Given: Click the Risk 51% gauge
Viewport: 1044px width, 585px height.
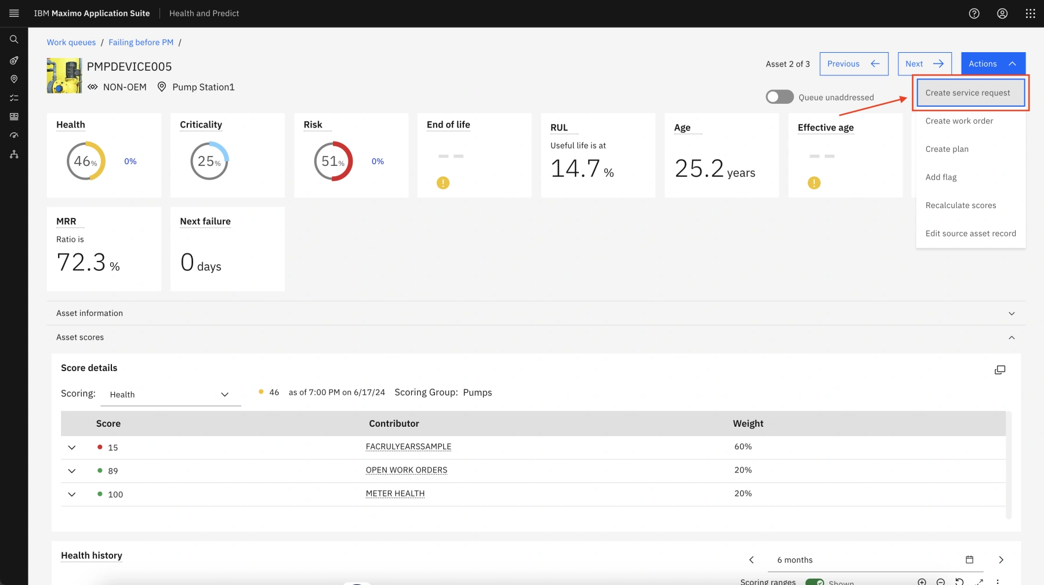Looking at the screenshot, I should [333, 161].
